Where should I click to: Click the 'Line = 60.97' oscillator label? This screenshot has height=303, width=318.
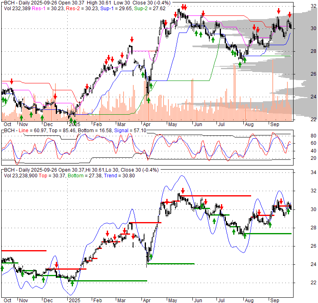33,131
